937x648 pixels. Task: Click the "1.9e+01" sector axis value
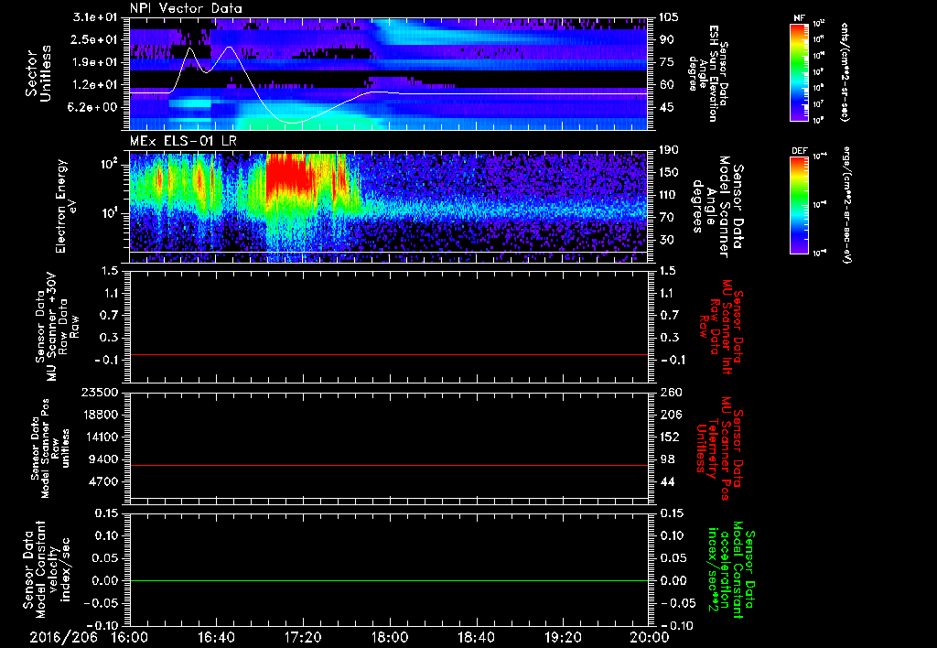[x=94, y=62]
